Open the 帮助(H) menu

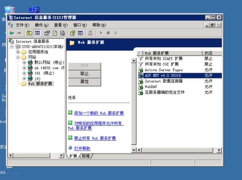(99, 25)
